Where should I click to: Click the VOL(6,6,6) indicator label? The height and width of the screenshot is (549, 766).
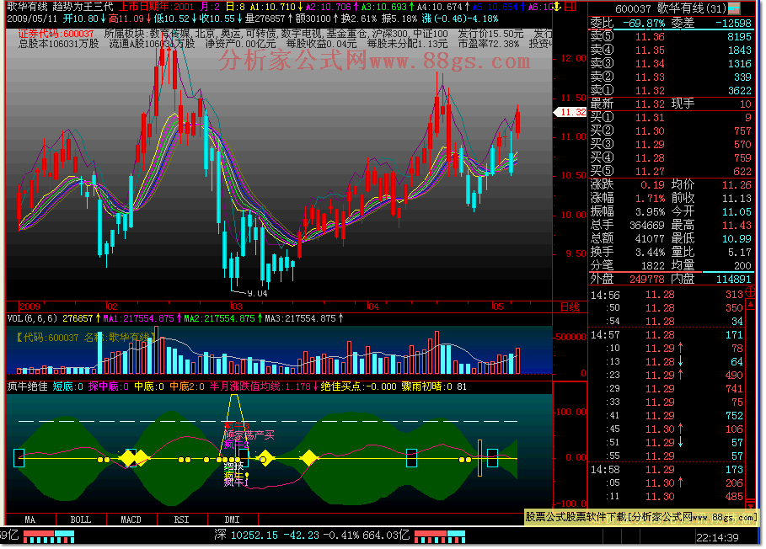[32, 318]
